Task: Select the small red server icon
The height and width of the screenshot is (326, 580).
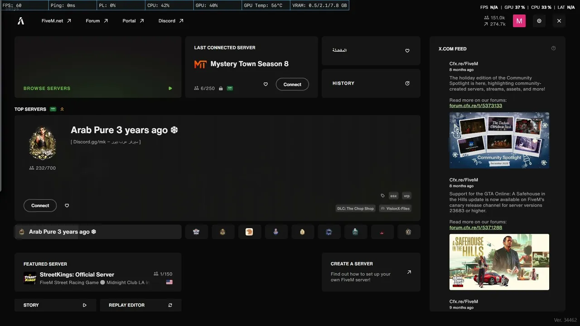Action: click(382, 232)
